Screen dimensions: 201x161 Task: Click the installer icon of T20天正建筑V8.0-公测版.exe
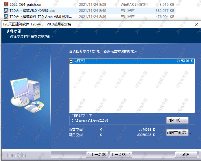coord(6,10)
